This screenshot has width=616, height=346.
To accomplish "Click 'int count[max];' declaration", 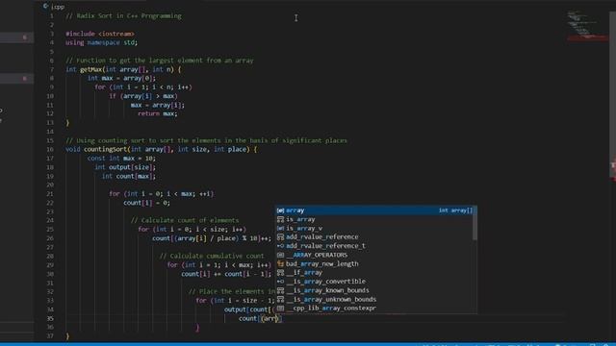I will coord(128,176).
